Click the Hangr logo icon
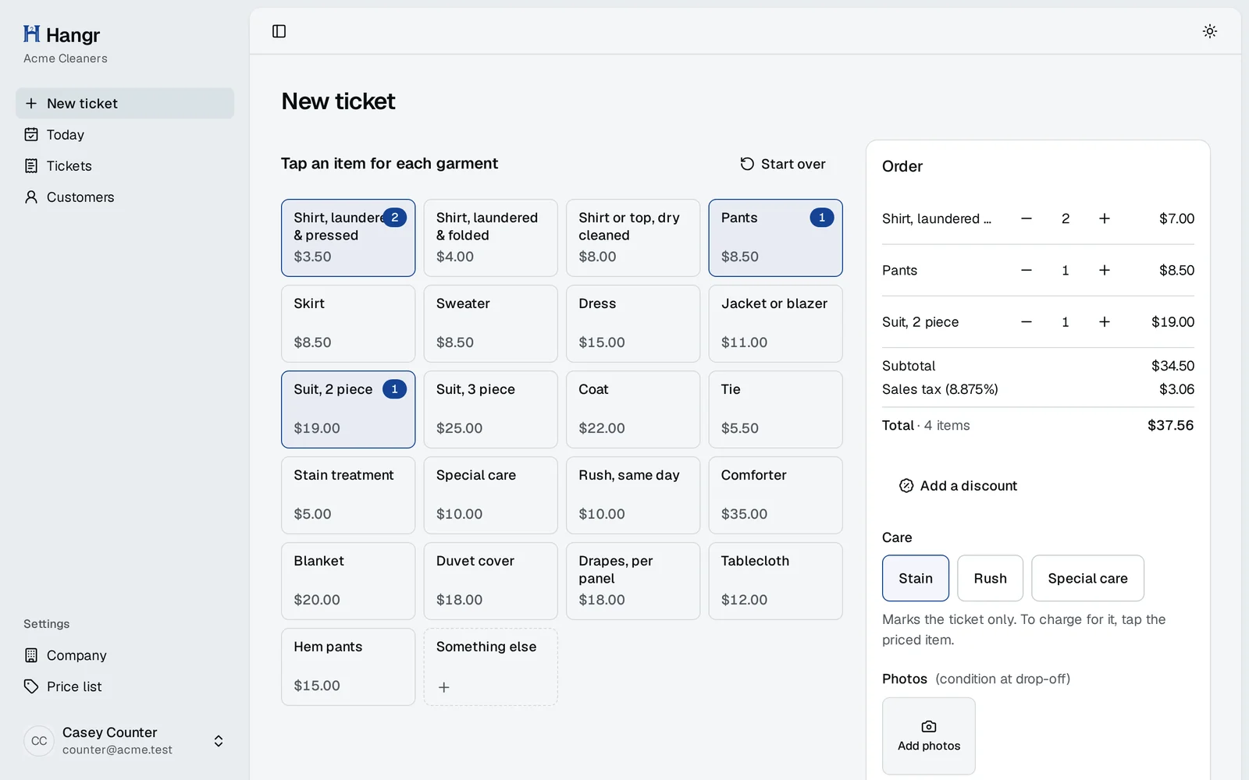 [31, 34]
